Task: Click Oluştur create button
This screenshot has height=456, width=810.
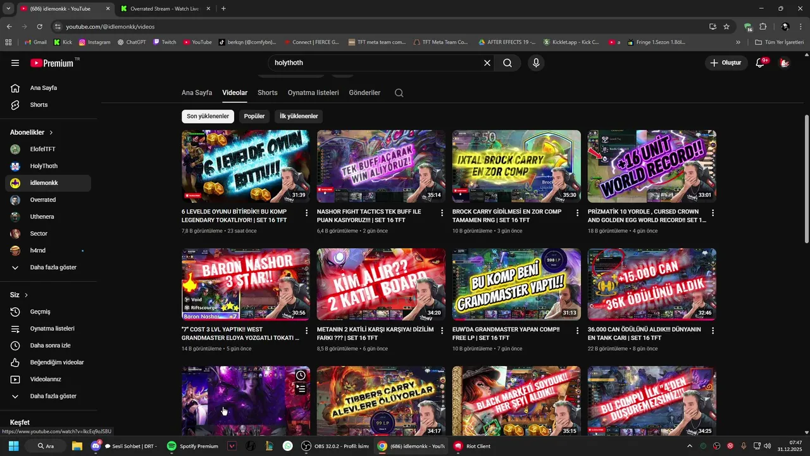Action: tap(725, 63)
